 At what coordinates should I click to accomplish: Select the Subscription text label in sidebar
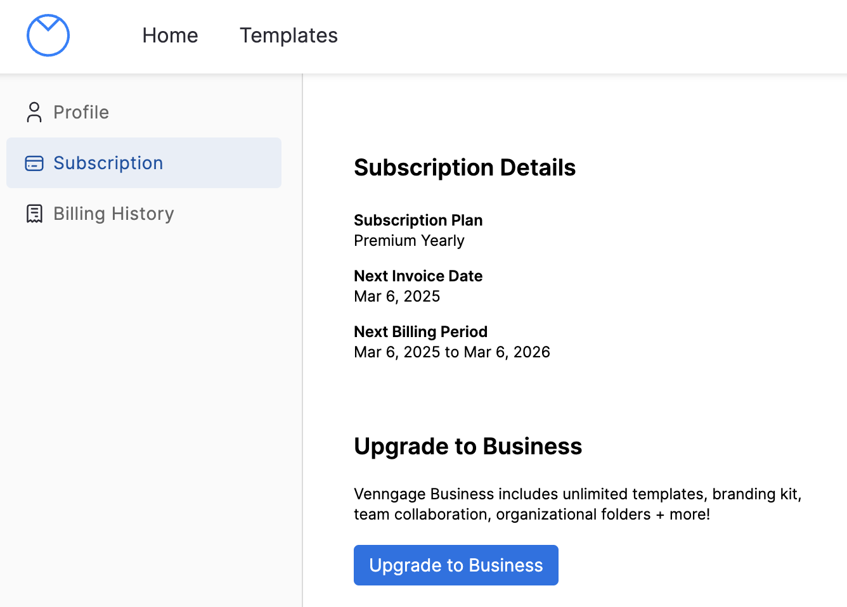(108, 163)
